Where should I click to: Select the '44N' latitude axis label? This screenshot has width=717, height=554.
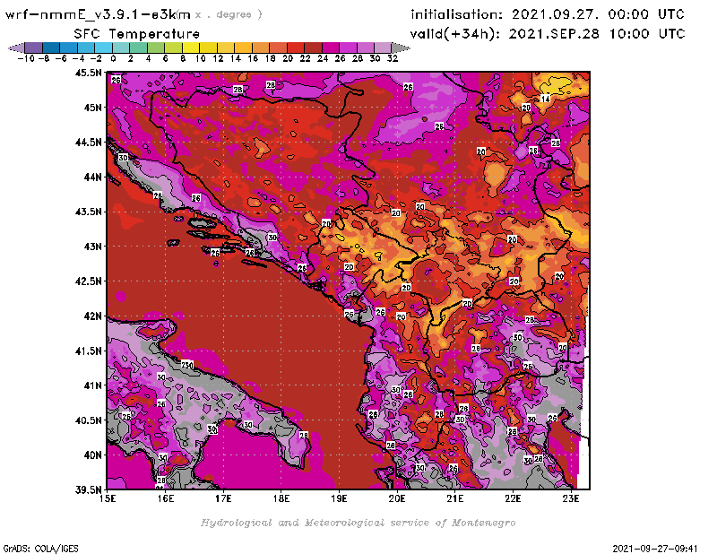point(92,177)
